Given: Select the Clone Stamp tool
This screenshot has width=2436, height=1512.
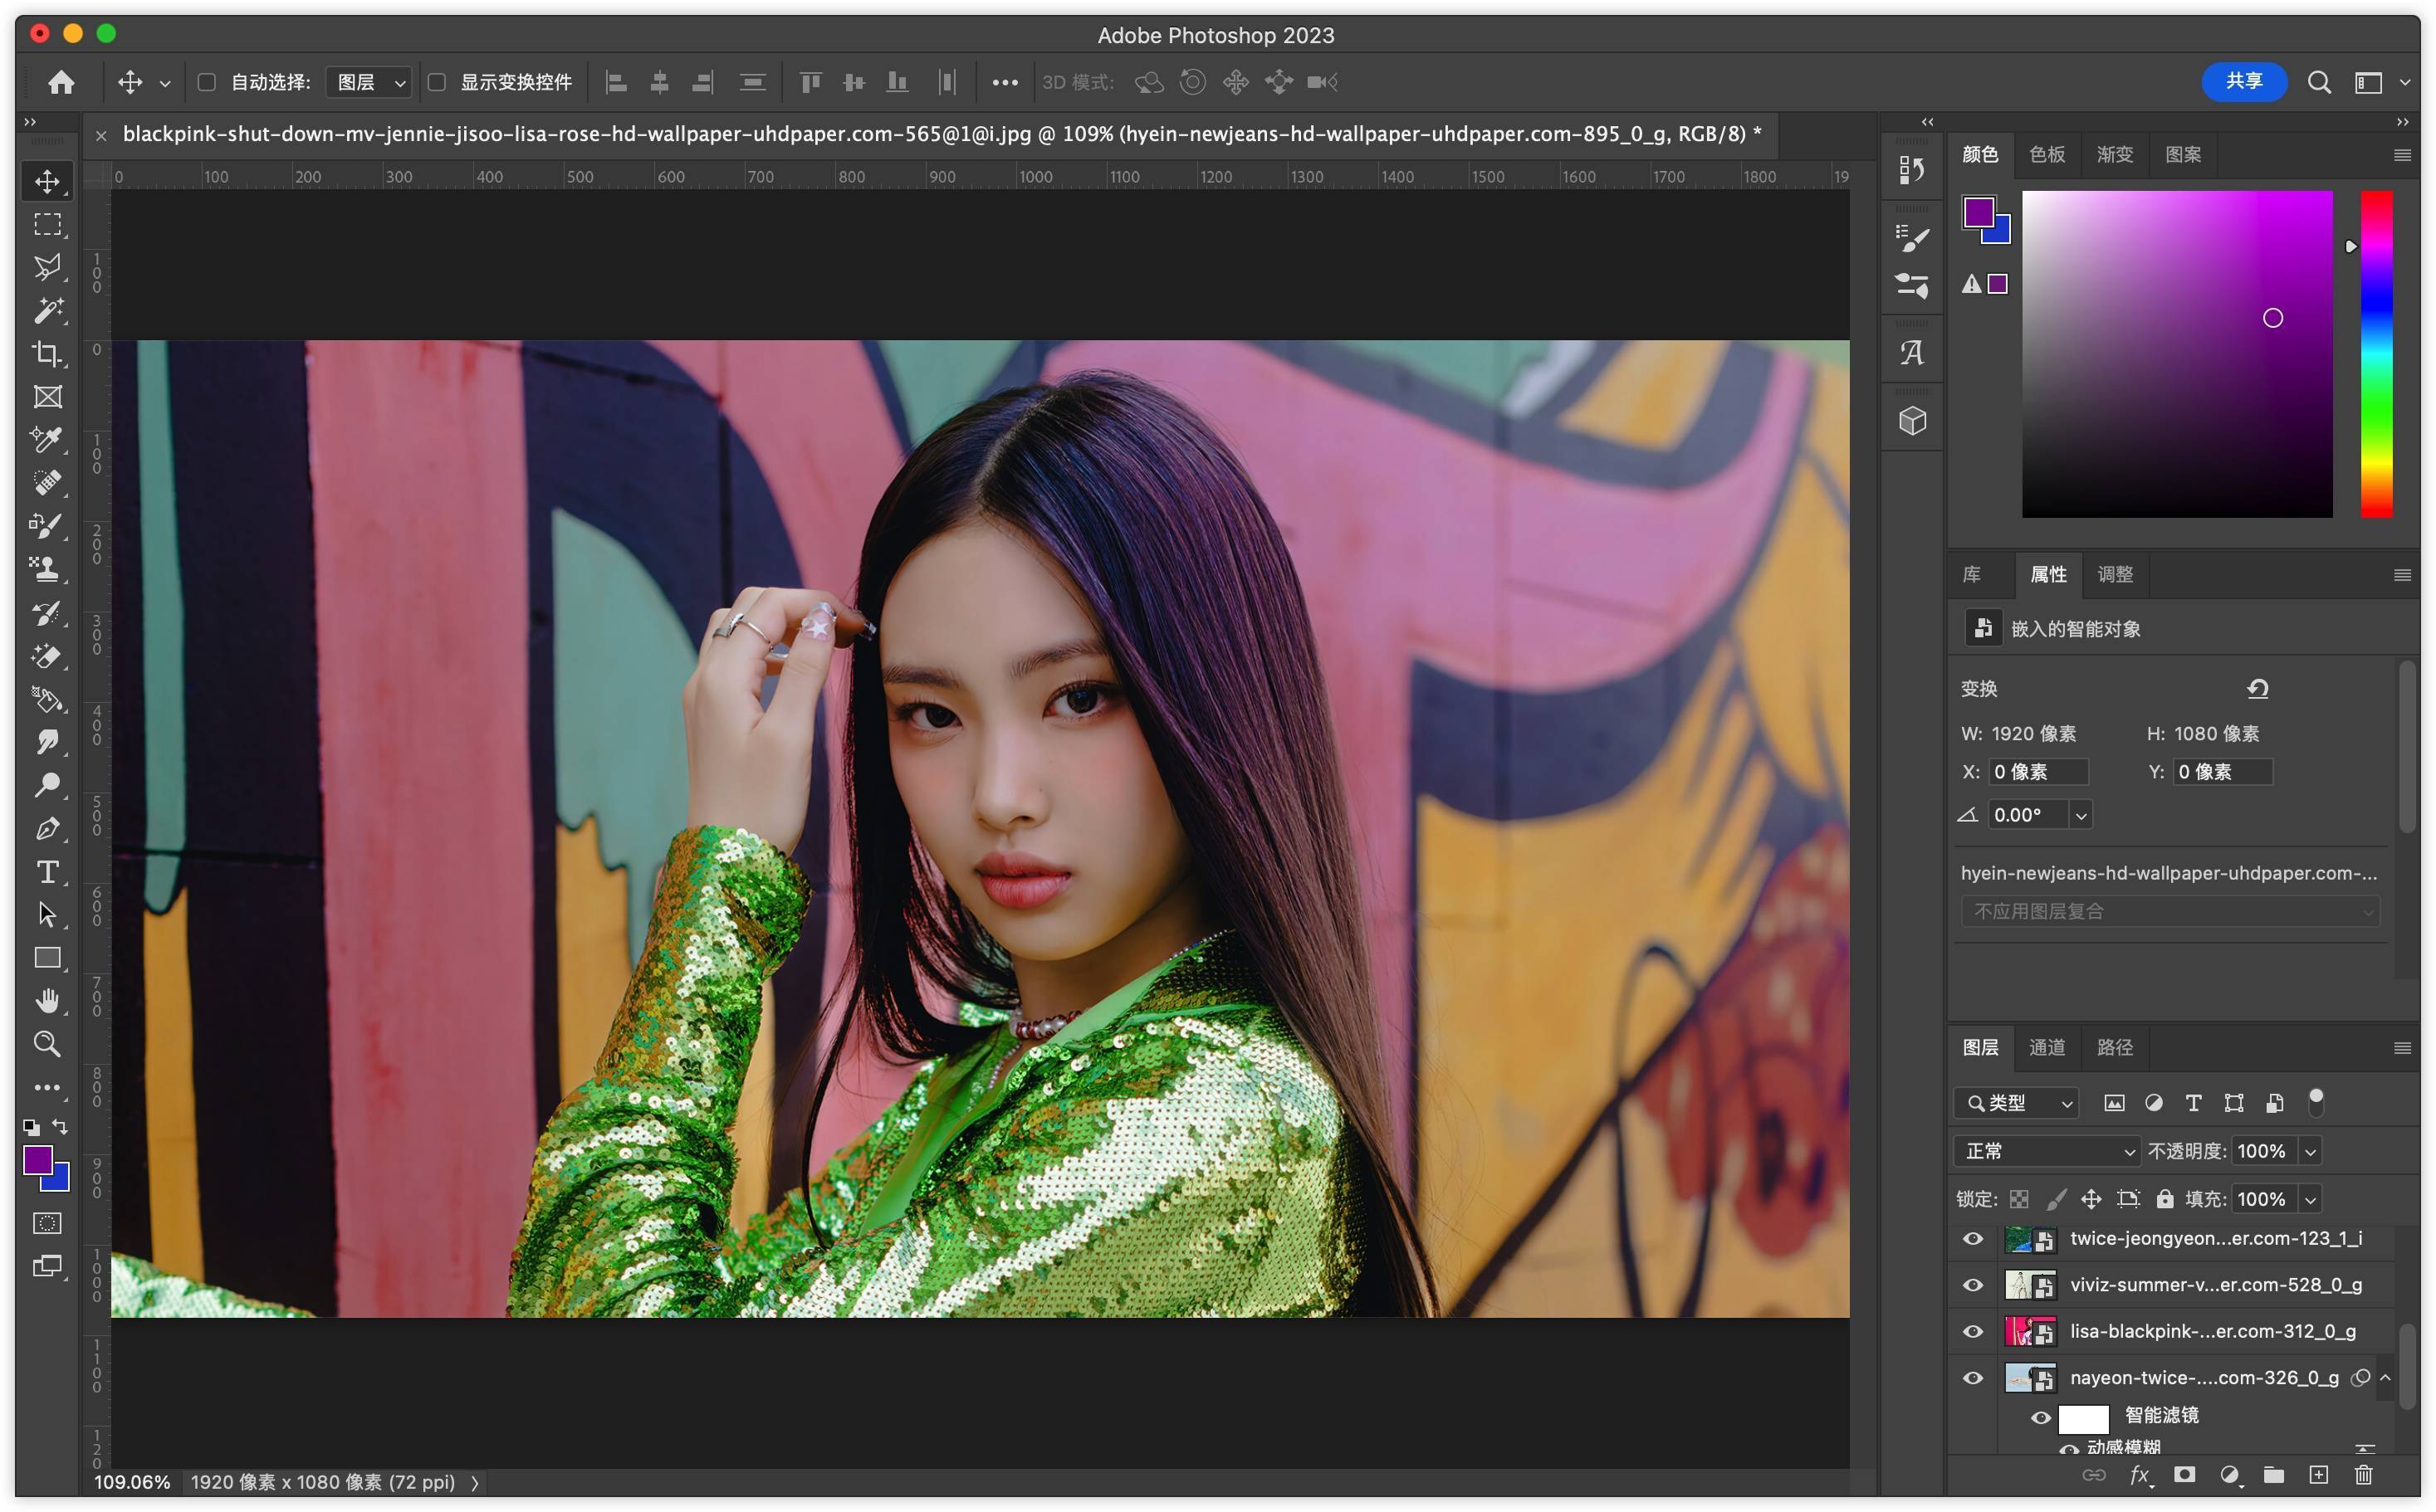Looking at the screenshot, I should click(47, 568).
